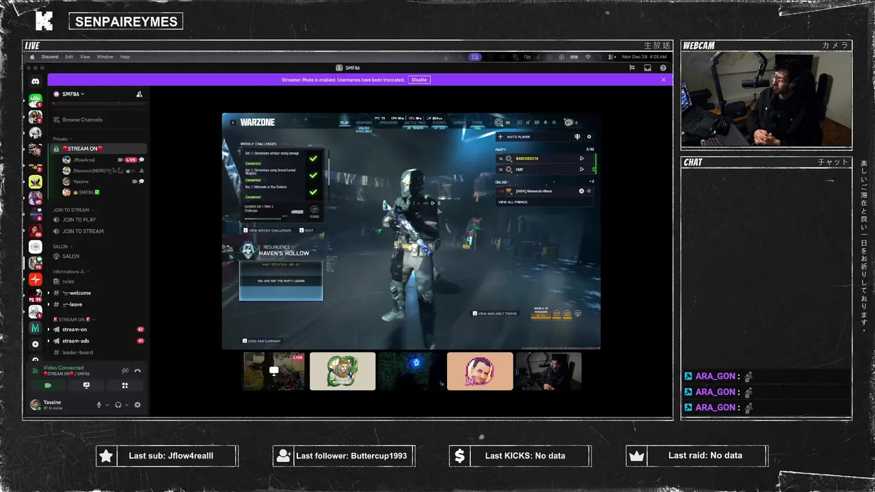Open the red star server icon
Image resolution: width=875 pixels, height=492 pixels.
click(x=36, y=279)
